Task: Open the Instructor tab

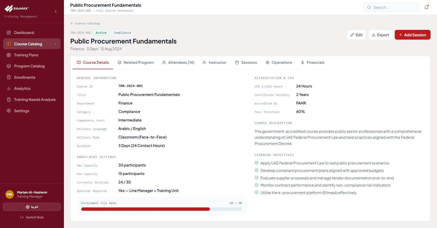Action: click(215, 63)
